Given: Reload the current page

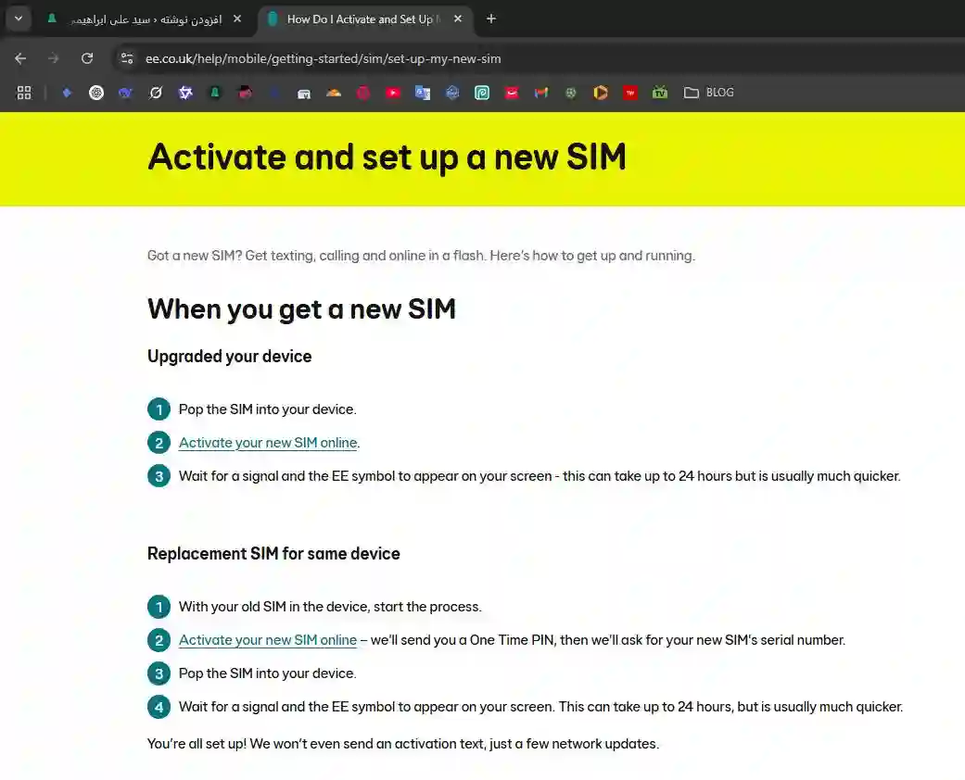Looking at the screenshot, I should point(87,58).
